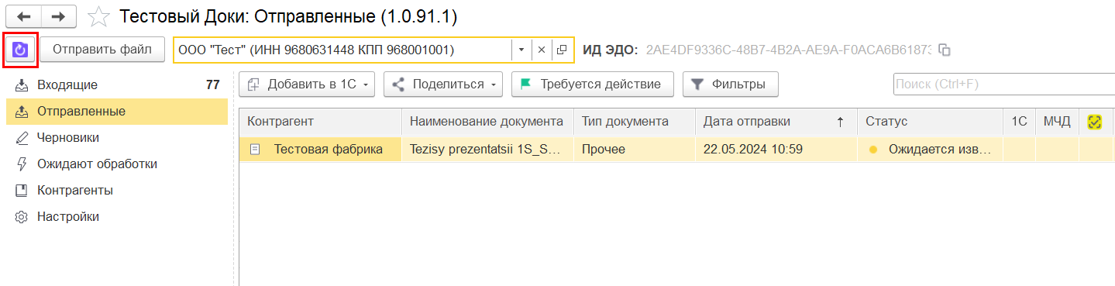1115x286 pixels.
Task: Click yellow icon column header
Action: 1095,122
